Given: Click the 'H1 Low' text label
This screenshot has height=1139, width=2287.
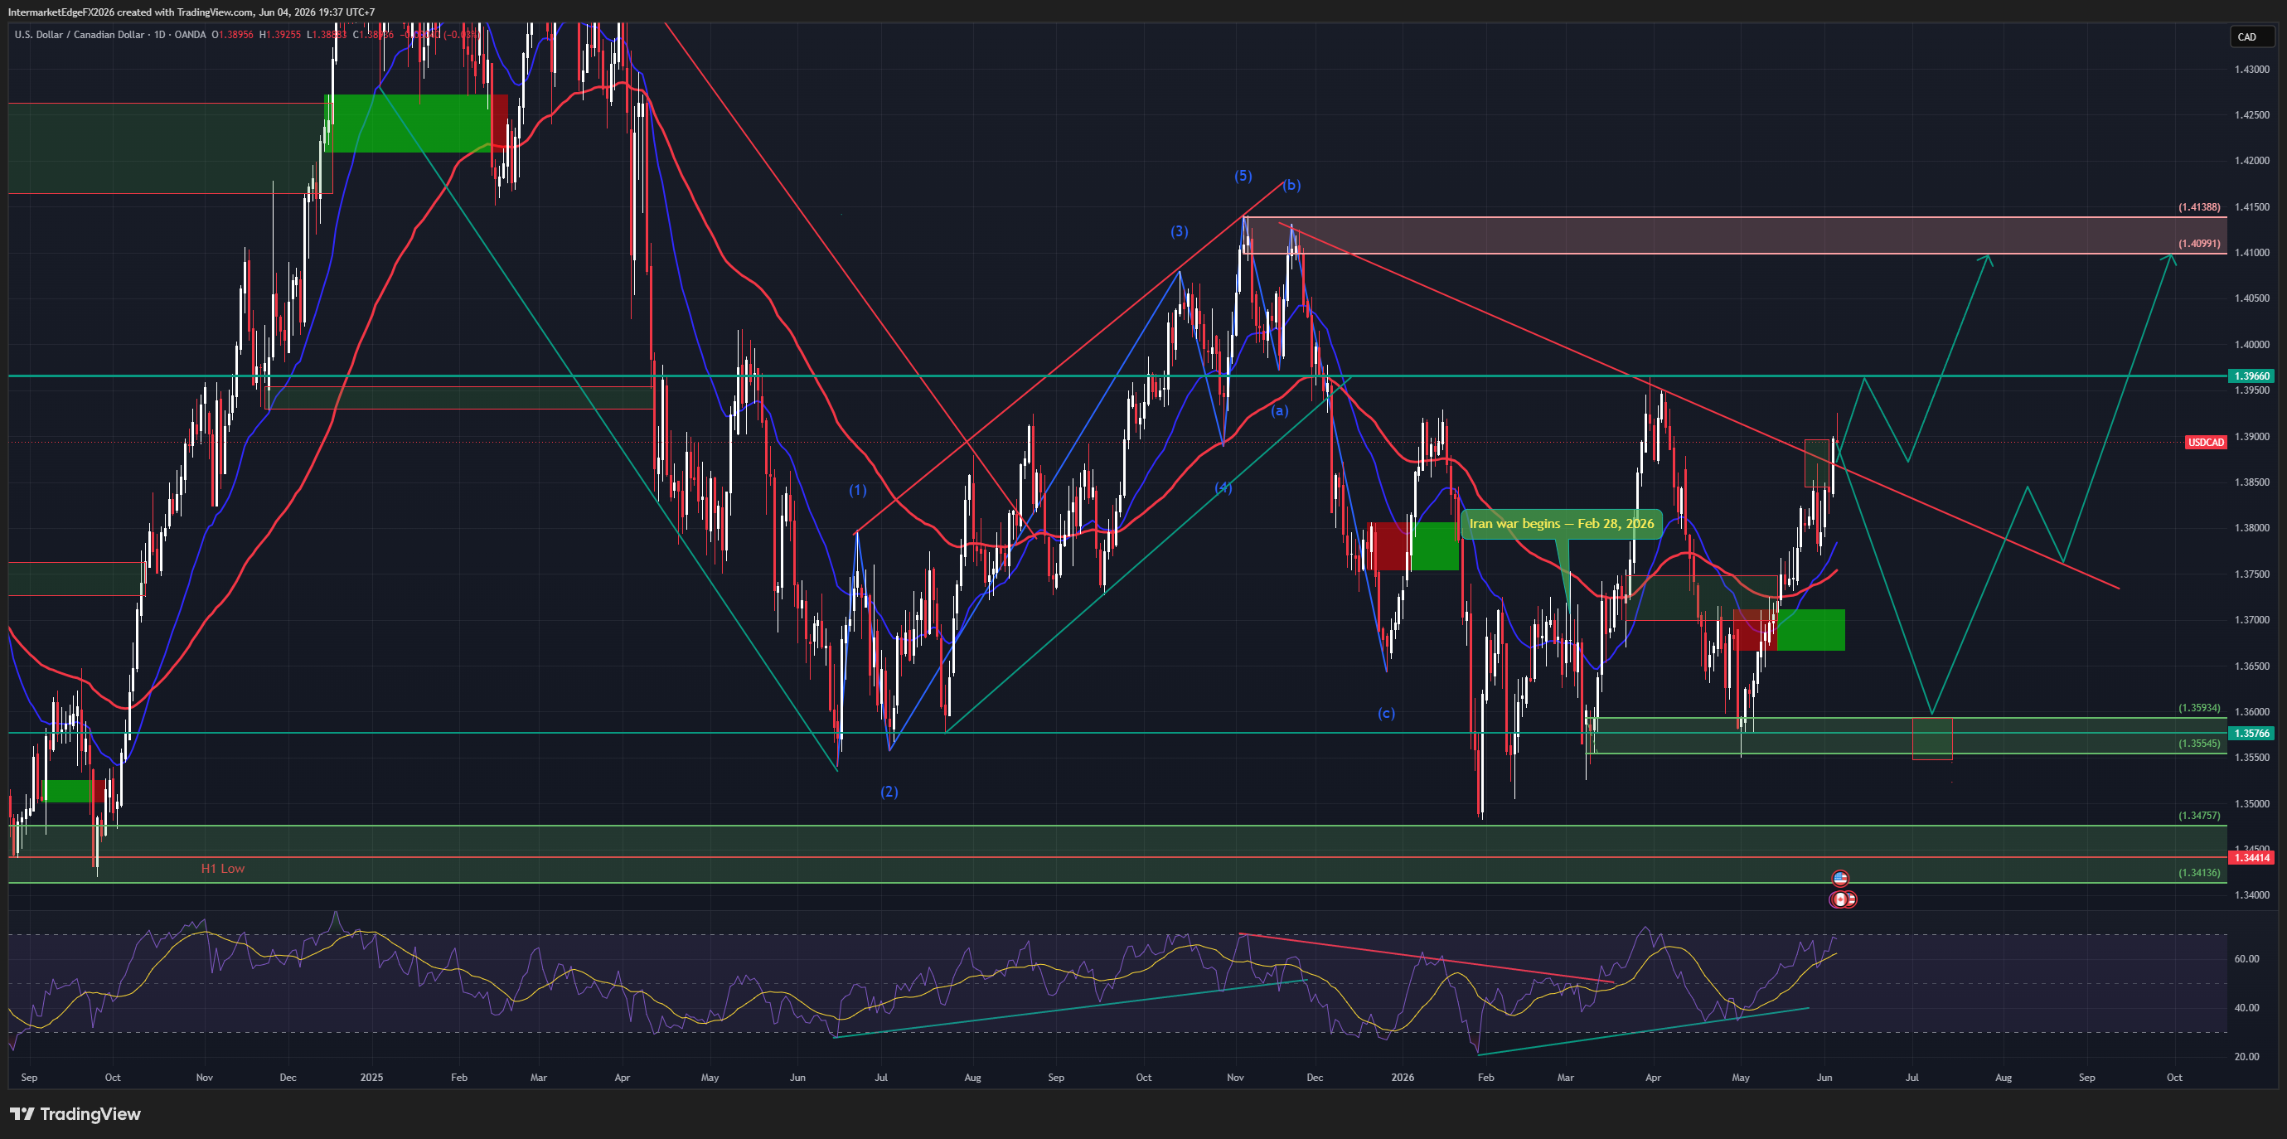Looking at the screenshot, I should coord(222,868).
